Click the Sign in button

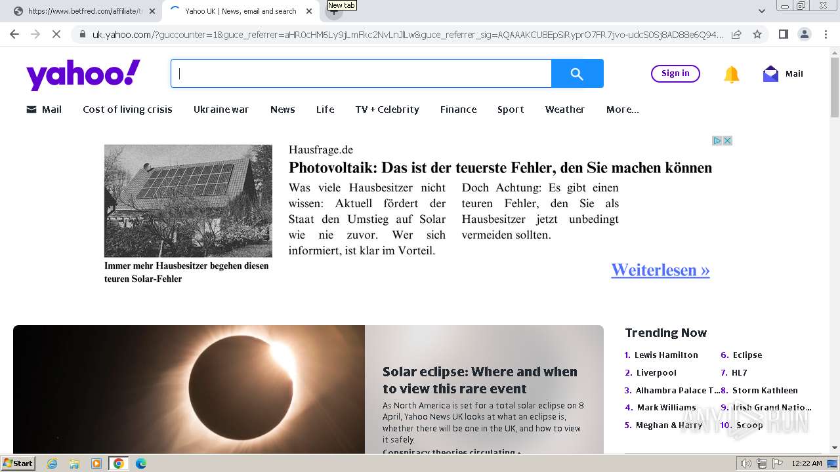675,73
